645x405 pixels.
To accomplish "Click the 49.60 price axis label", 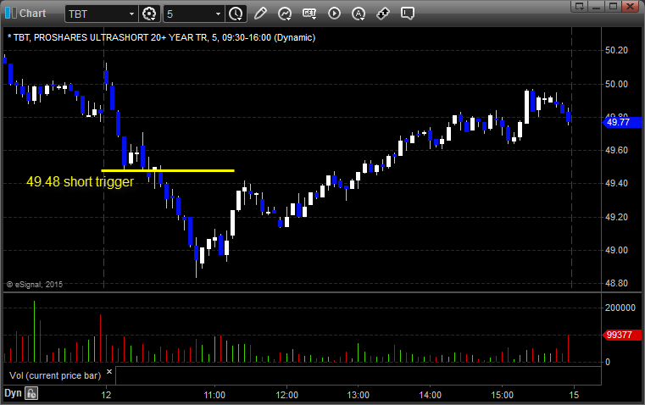I will 616,150.
